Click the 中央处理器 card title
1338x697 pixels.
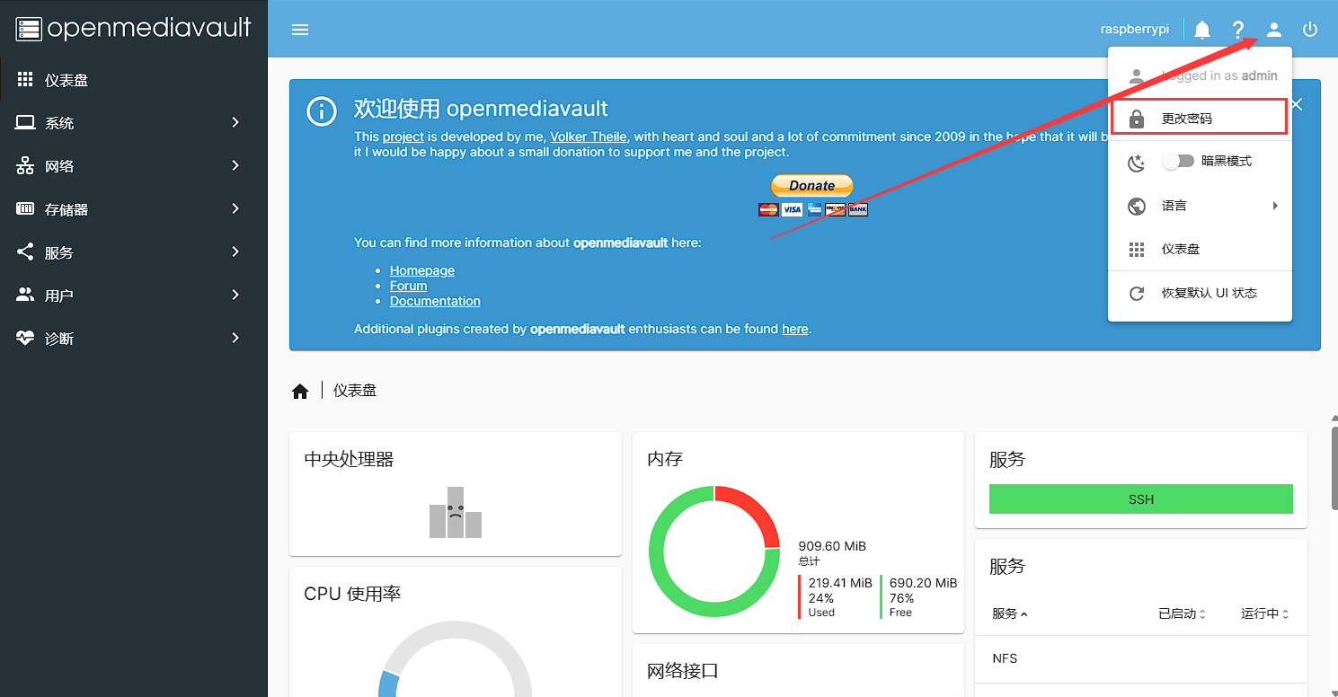(349, 459)
